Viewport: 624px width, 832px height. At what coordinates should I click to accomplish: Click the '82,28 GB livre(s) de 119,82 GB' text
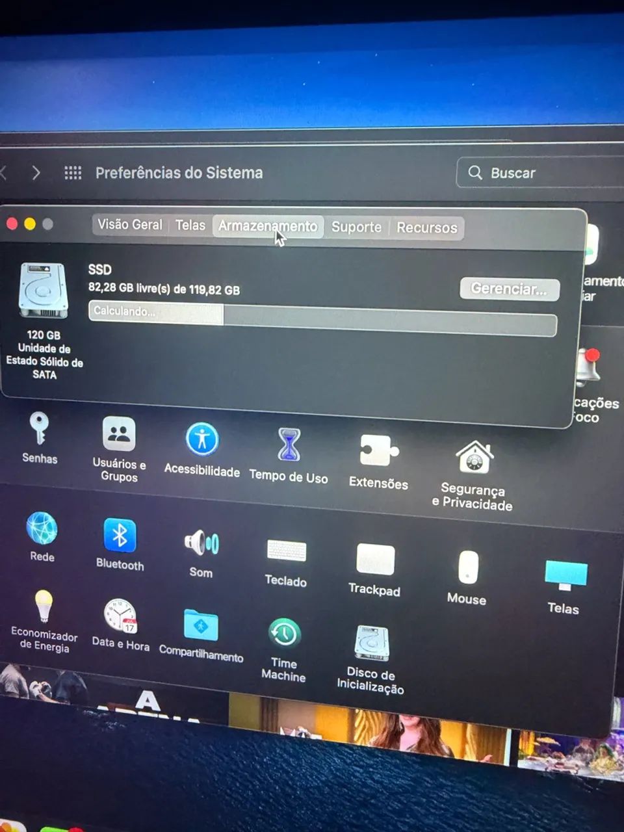pyautogui.click(x=164, y=289)
